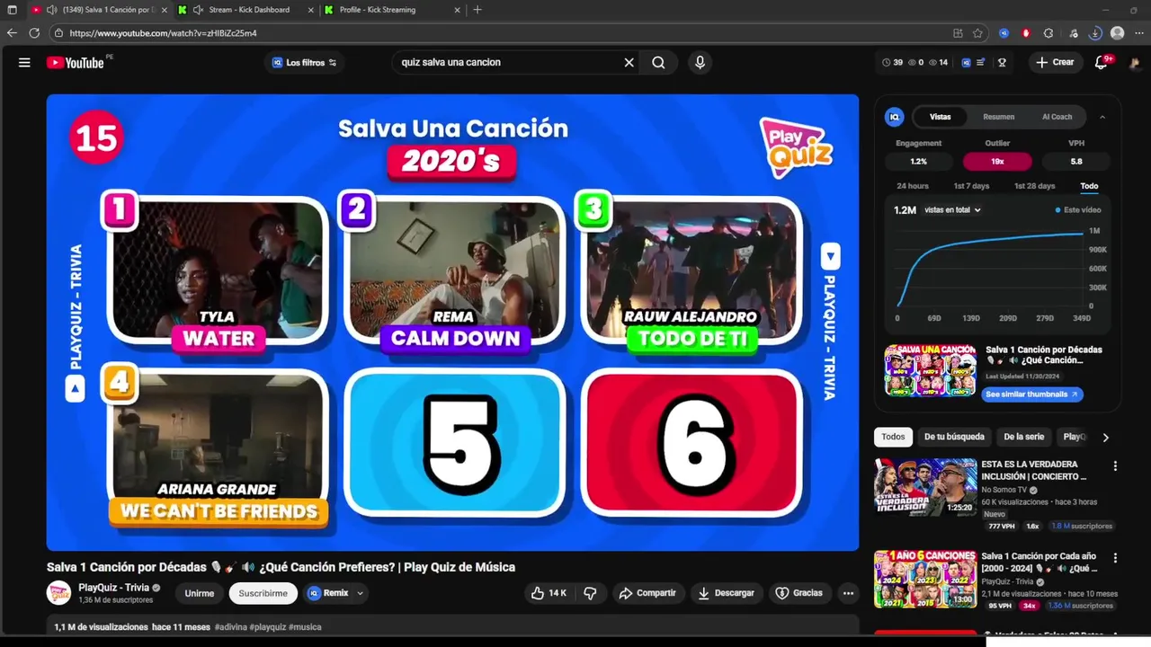The height and width of the screenshot is (647, 1151).
Task: Click the list icon in the extension toolbar
Action: 980,63
